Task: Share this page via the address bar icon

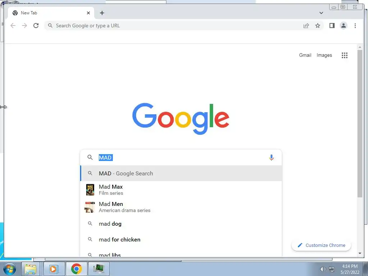Action: 306,26
